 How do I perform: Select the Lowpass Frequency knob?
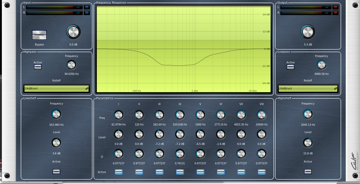(321, 65)
